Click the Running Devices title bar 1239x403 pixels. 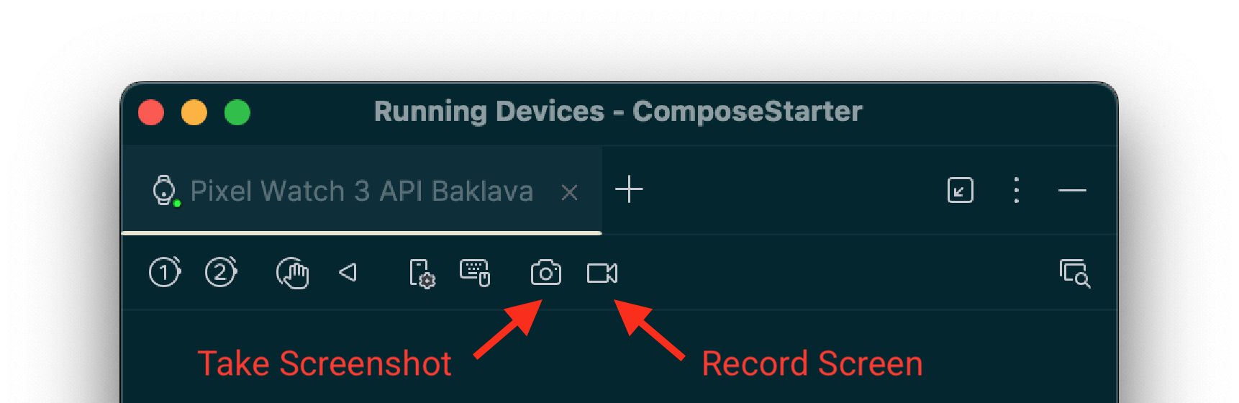pyautogui.click(x=617, y=112)
